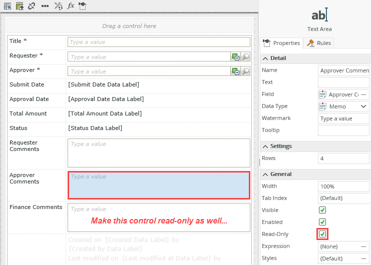This screenshot has height=265, width=371.
Task: Click the wrench change-control toolbar icon
Action: click(58, 6)
